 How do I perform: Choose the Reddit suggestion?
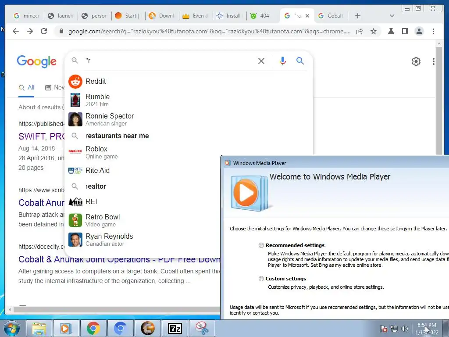coord(189,81)
